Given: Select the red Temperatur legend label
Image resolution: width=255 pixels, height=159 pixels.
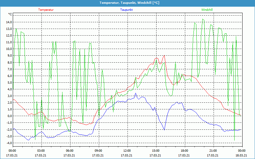Looking at the screenshot, I should tap(46, 10).
